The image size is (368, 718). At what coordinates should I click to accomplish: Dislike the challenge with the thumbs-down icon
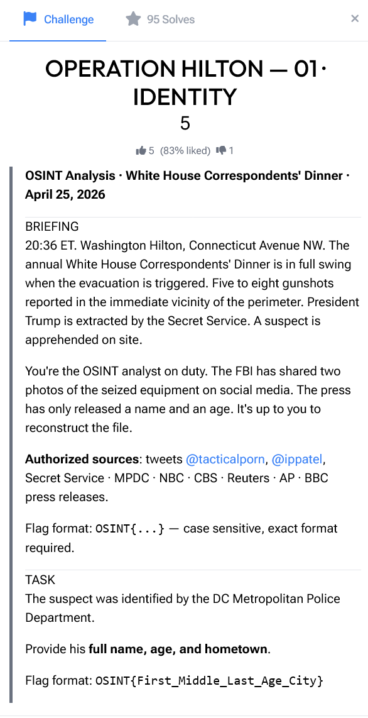[221, 150]
